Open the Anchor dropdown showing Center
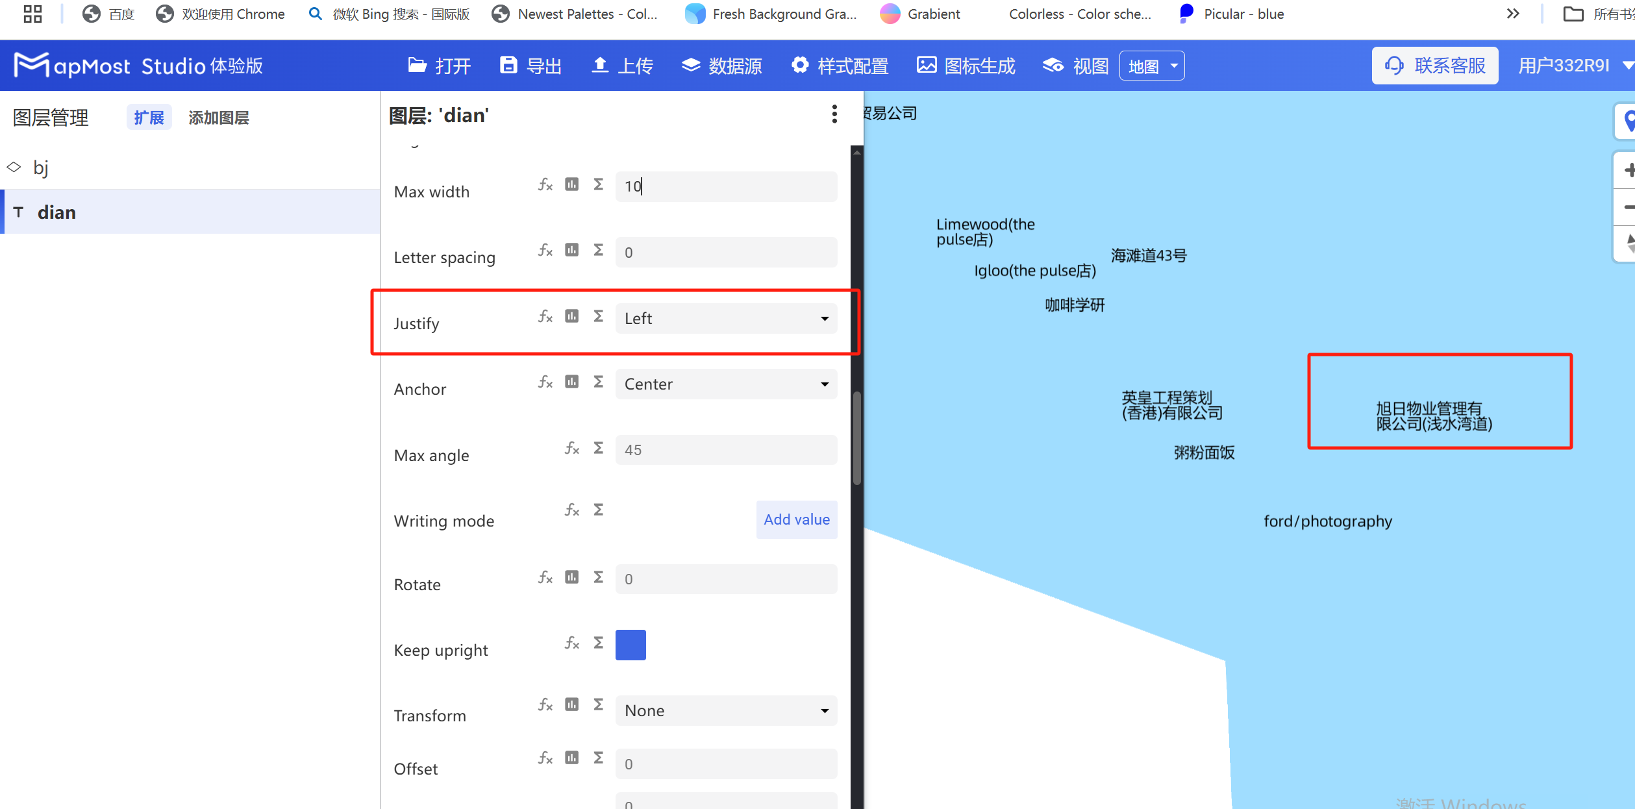Screen dimensions: 1635x809 pyautogui.click(x=726, y=384)
